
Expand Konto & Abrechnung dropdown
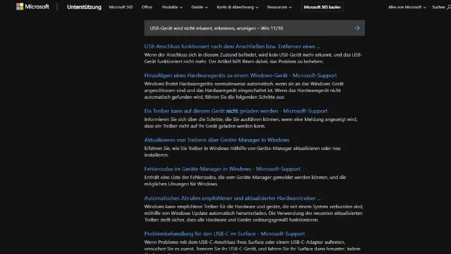coord(238,7)
